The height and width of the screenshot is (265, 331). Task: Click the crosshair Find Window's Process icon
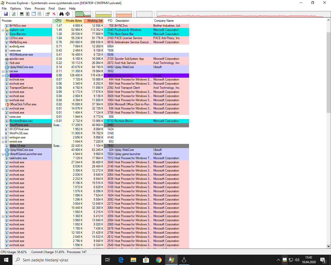[68, 14]
